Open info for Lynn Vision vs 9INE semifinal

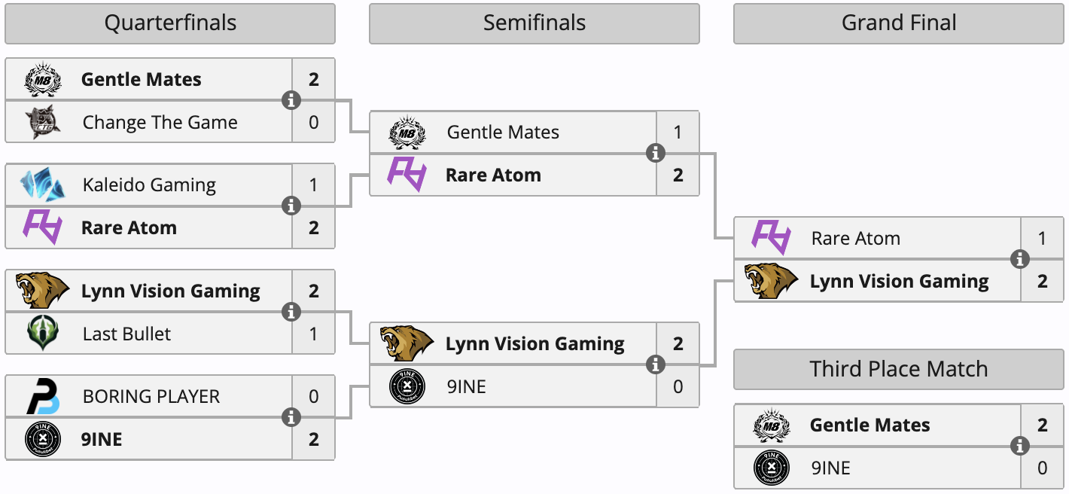click(x=656, y=364)
